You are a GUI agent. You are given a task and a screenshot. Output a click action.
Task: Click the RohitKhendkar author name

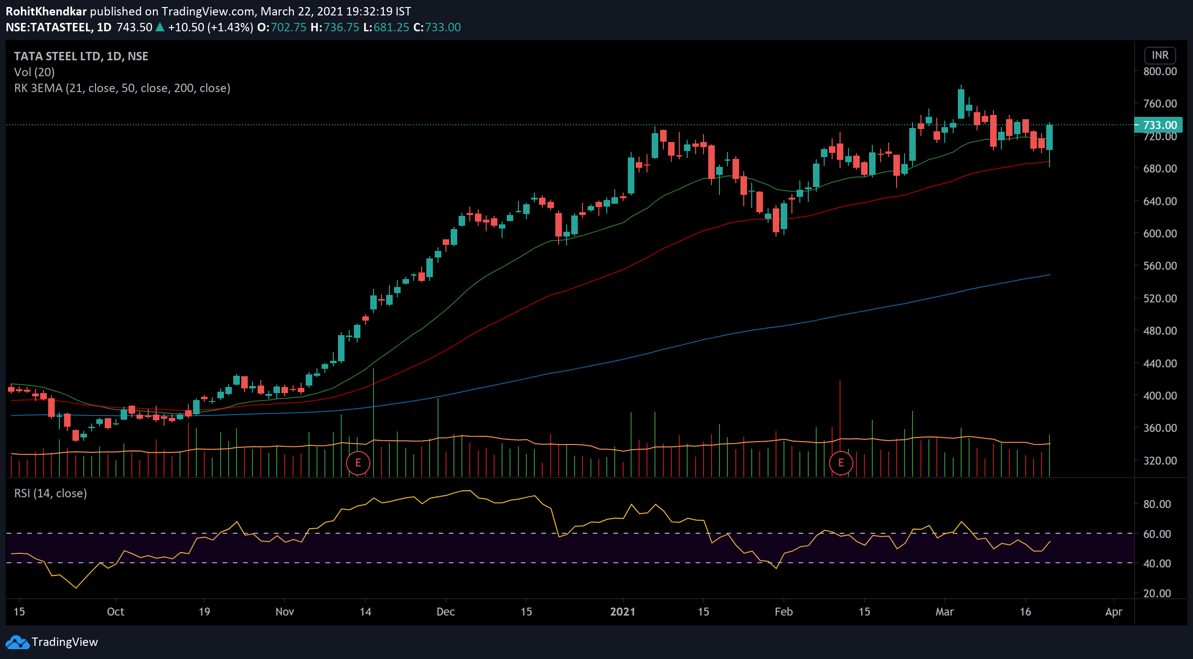(x=46, y=11)
